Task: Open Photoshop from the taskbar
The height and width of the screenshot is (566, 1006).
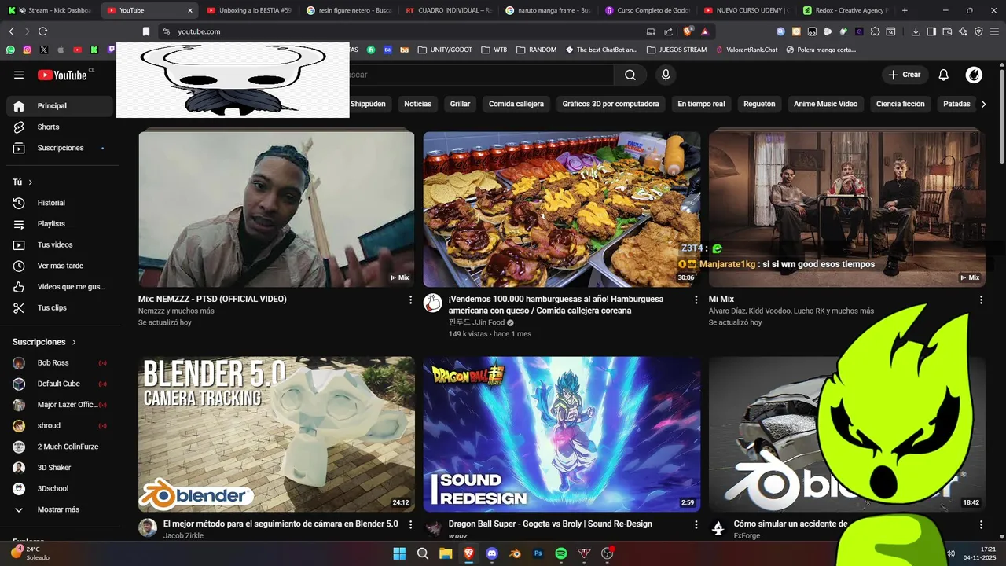Action: (x=538, y=553)
